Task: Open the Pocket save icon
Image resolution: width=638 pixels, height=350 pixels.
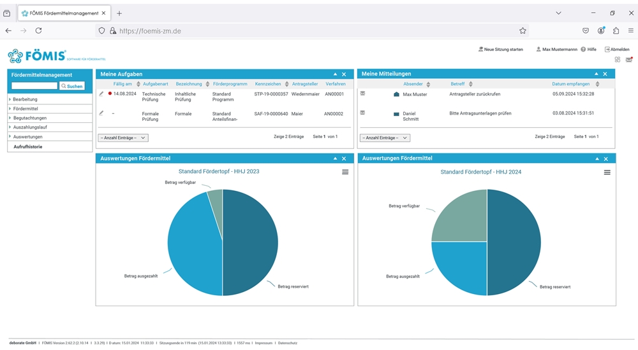Action: [x=586, y=31]
